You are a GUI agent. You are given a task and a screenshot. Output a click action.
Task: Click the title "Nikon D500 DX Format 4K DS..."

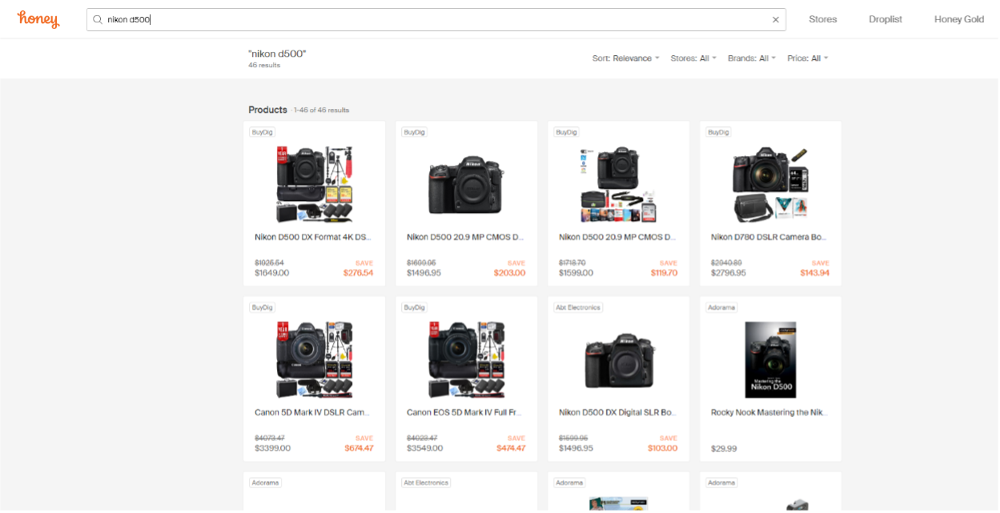point(313,237)
